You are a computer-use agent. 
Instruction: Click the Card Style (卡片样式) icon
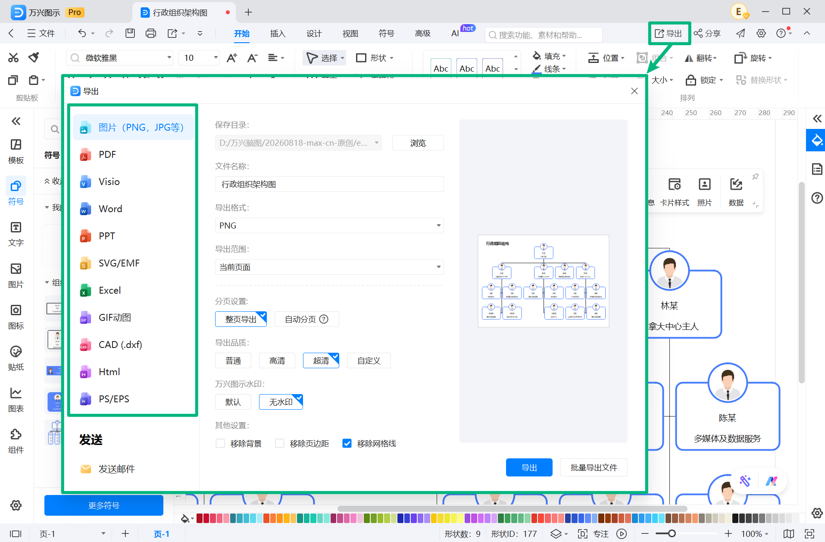[675, 192]
